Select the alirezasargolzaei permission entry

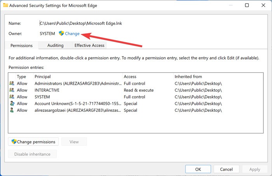[x=136, y=110]
